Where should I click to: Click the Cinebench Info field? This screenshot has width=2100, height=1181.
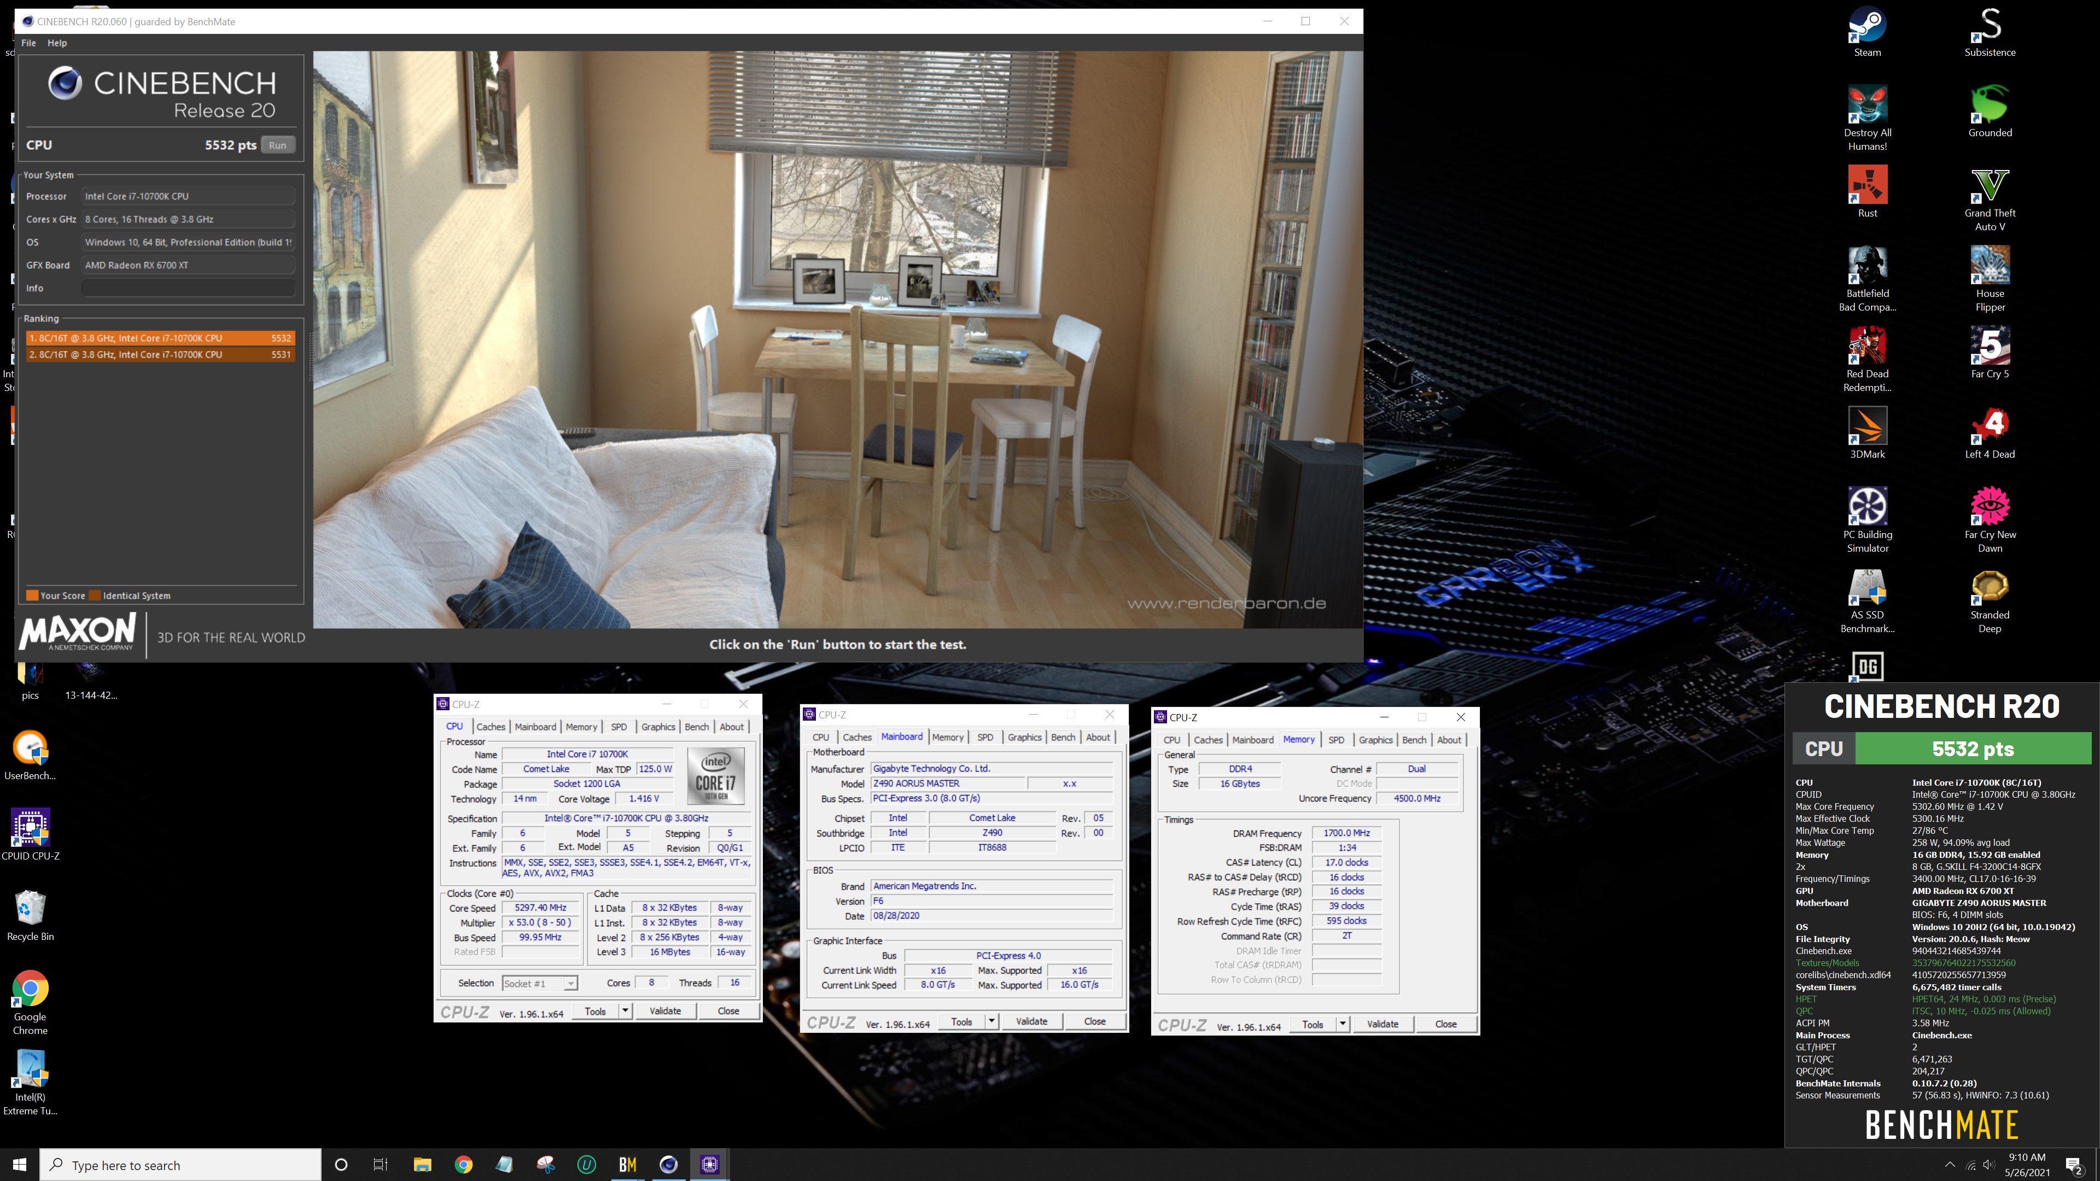188,289
